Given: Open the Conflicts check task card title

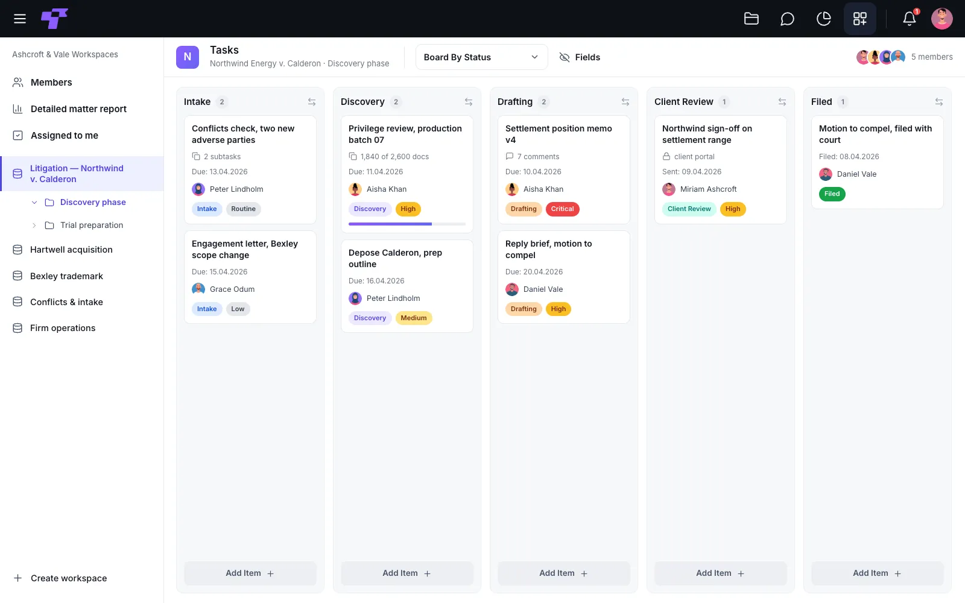Looking at the screenshot, I should [243, 134].
